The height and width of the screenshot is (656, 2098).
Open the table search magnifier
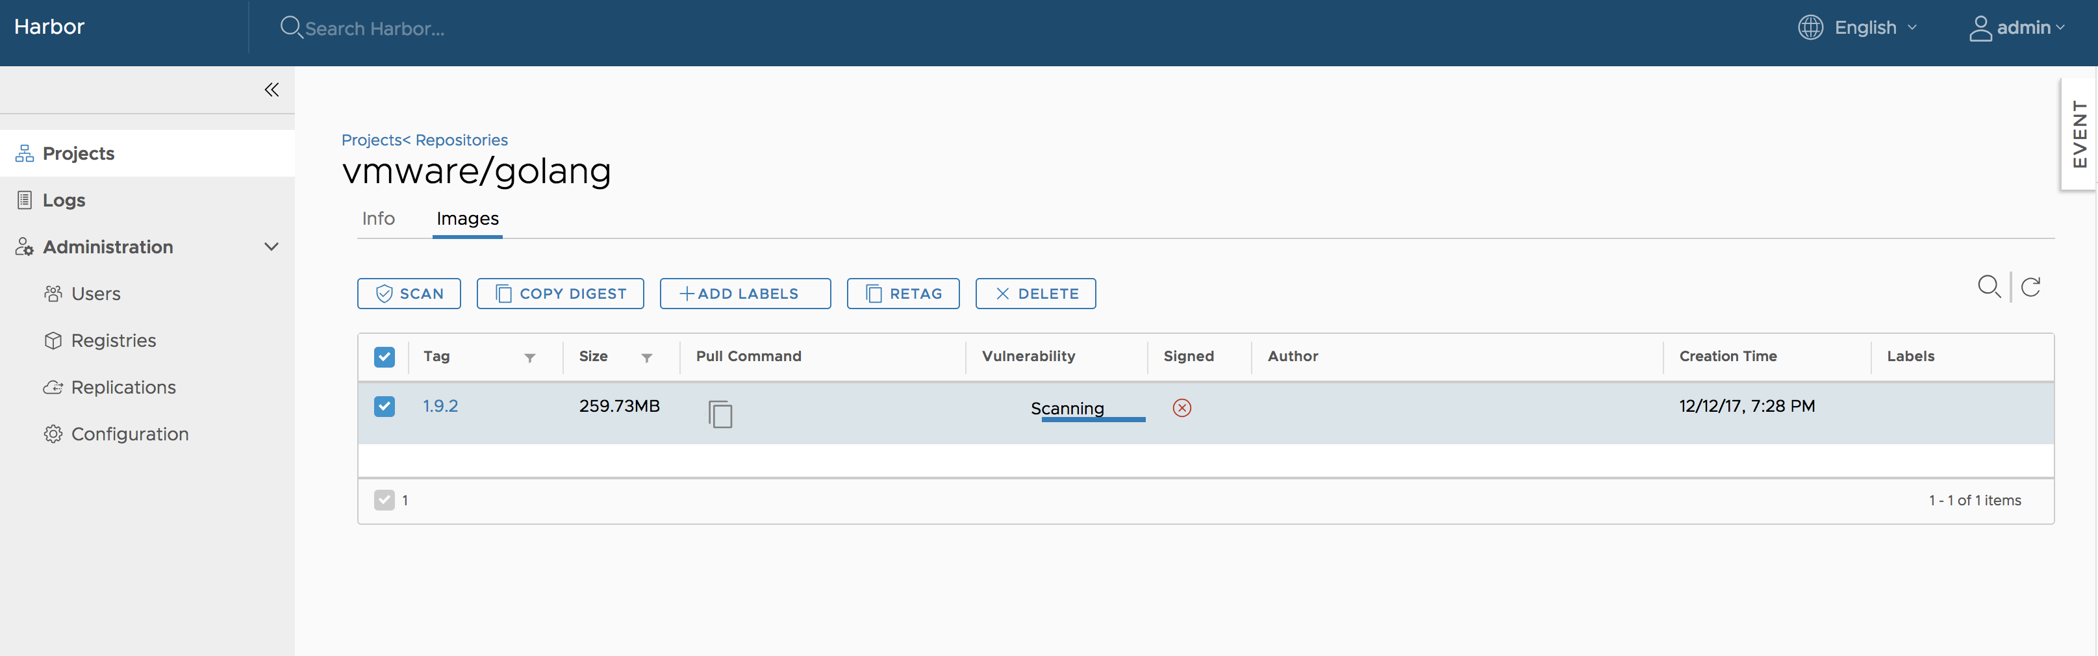pos(1989,287)
